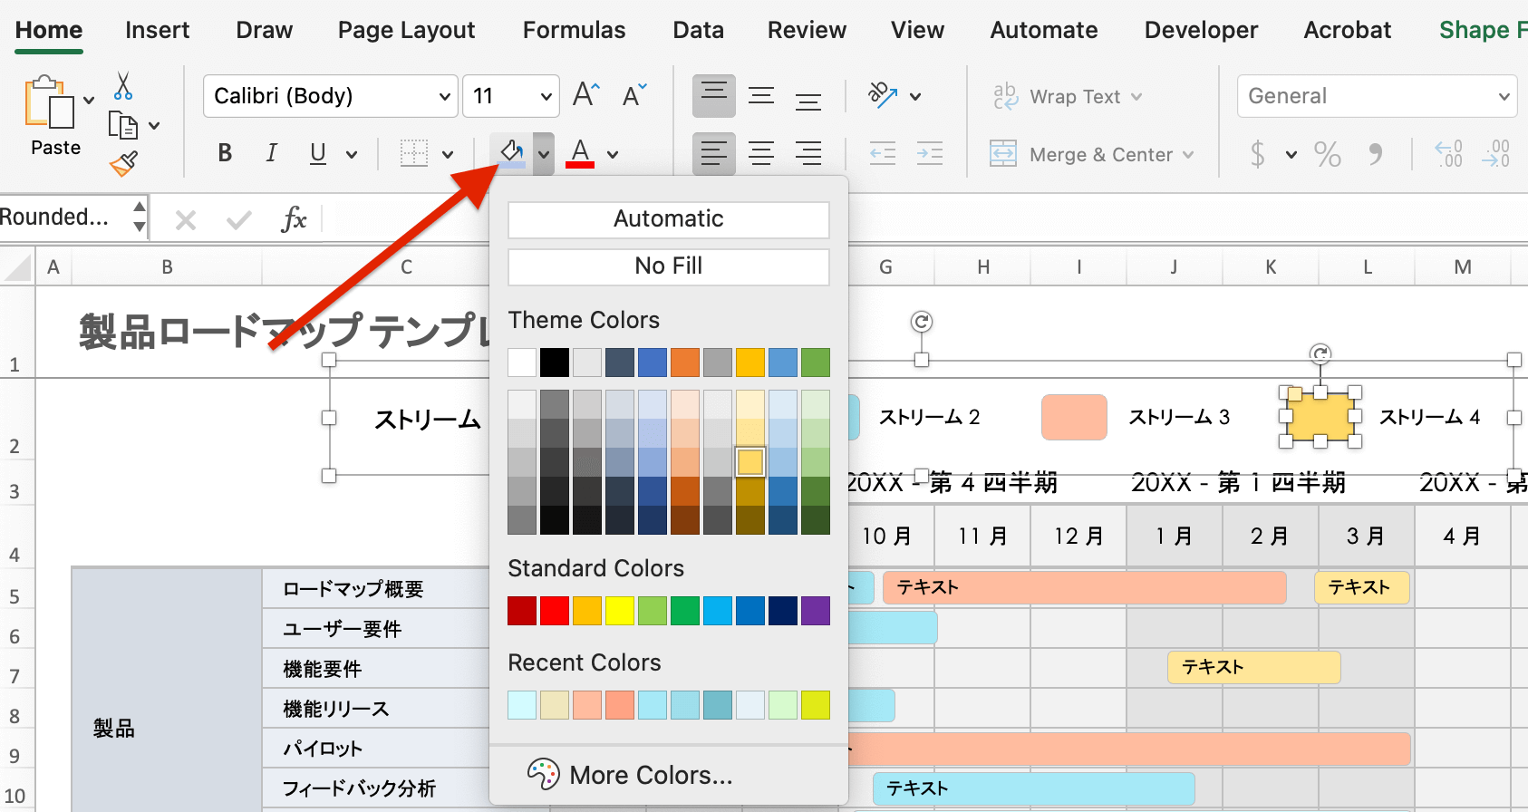Click the red Font Color A icon
Viewport: 1528px width, 812px height.
pyautogui.click(x=580, y=153)
